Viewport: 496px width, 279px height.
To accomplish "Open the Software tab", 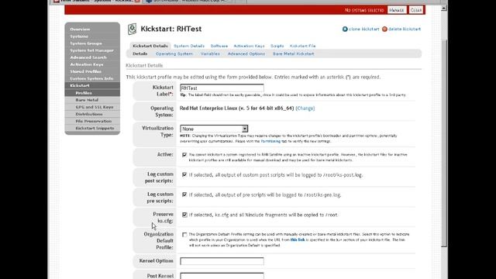I will 219,46.
